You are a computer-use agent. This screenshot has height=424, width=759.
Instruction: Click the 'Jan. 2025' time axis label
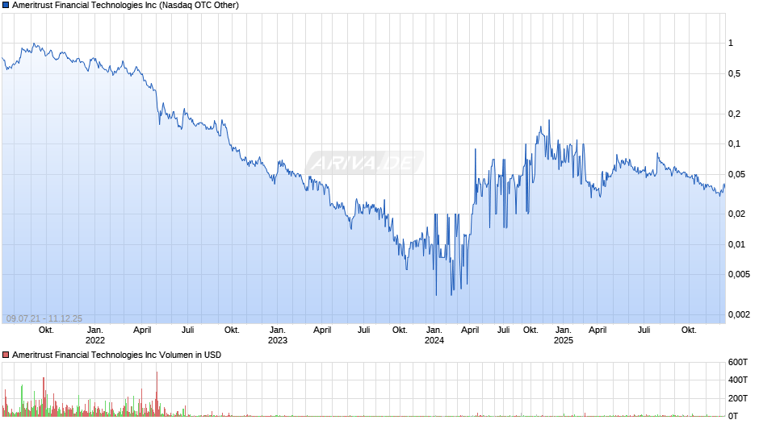point(564,335)
